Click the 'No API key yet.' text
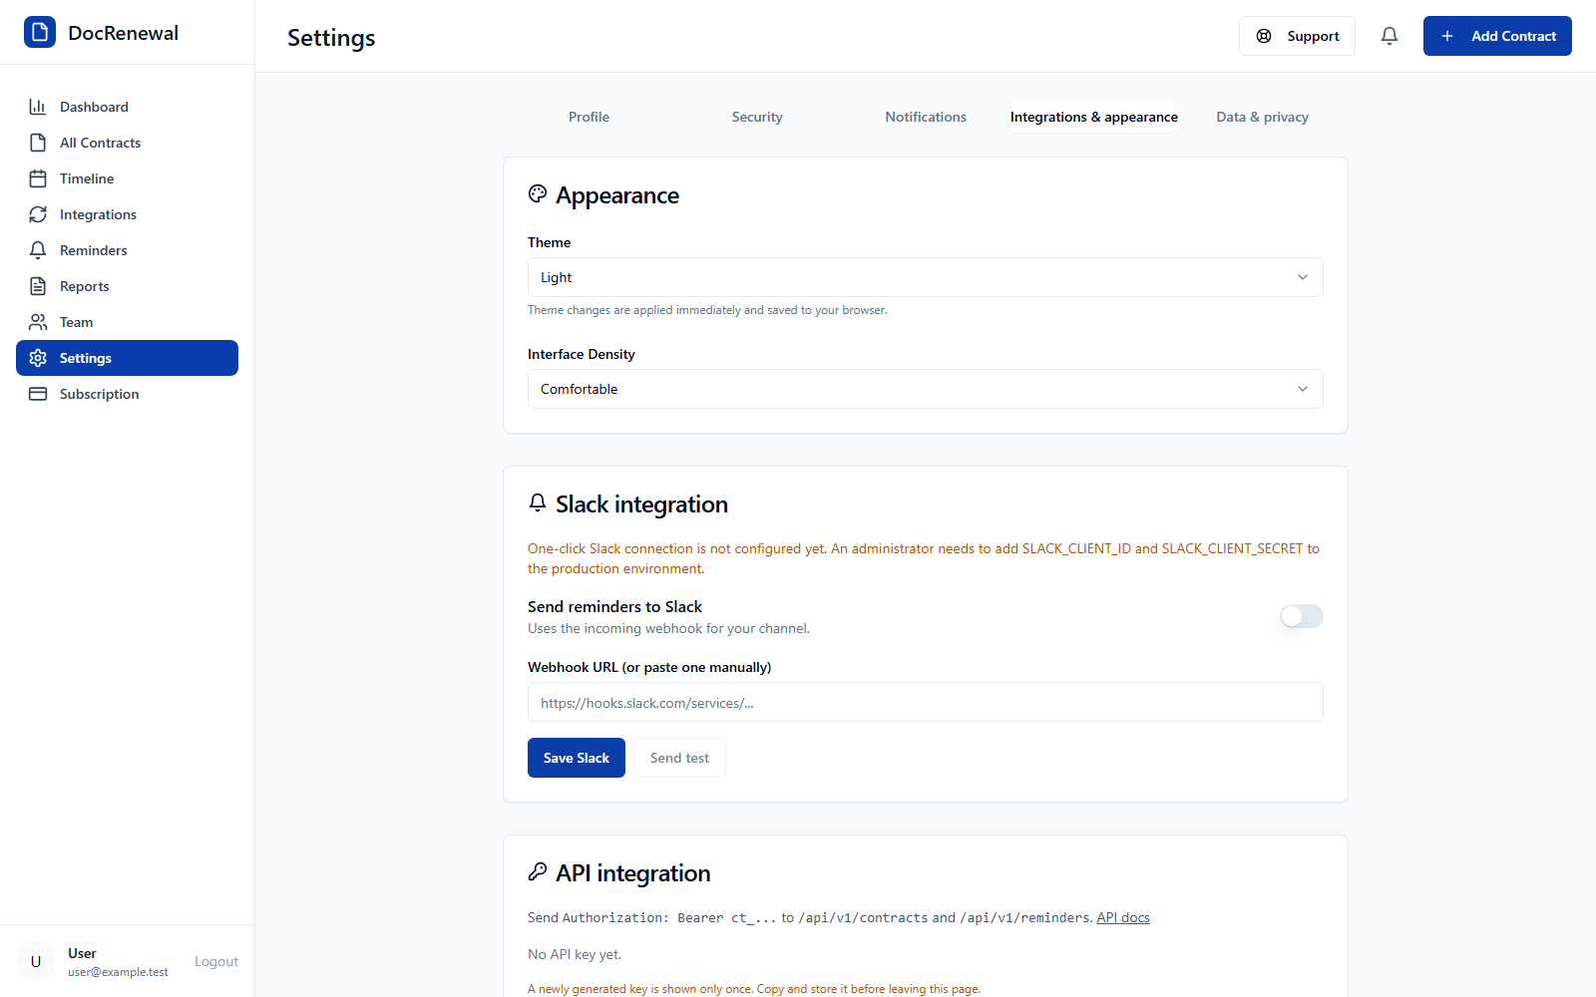The image size is (1596, 997). [x=575, y=954]
